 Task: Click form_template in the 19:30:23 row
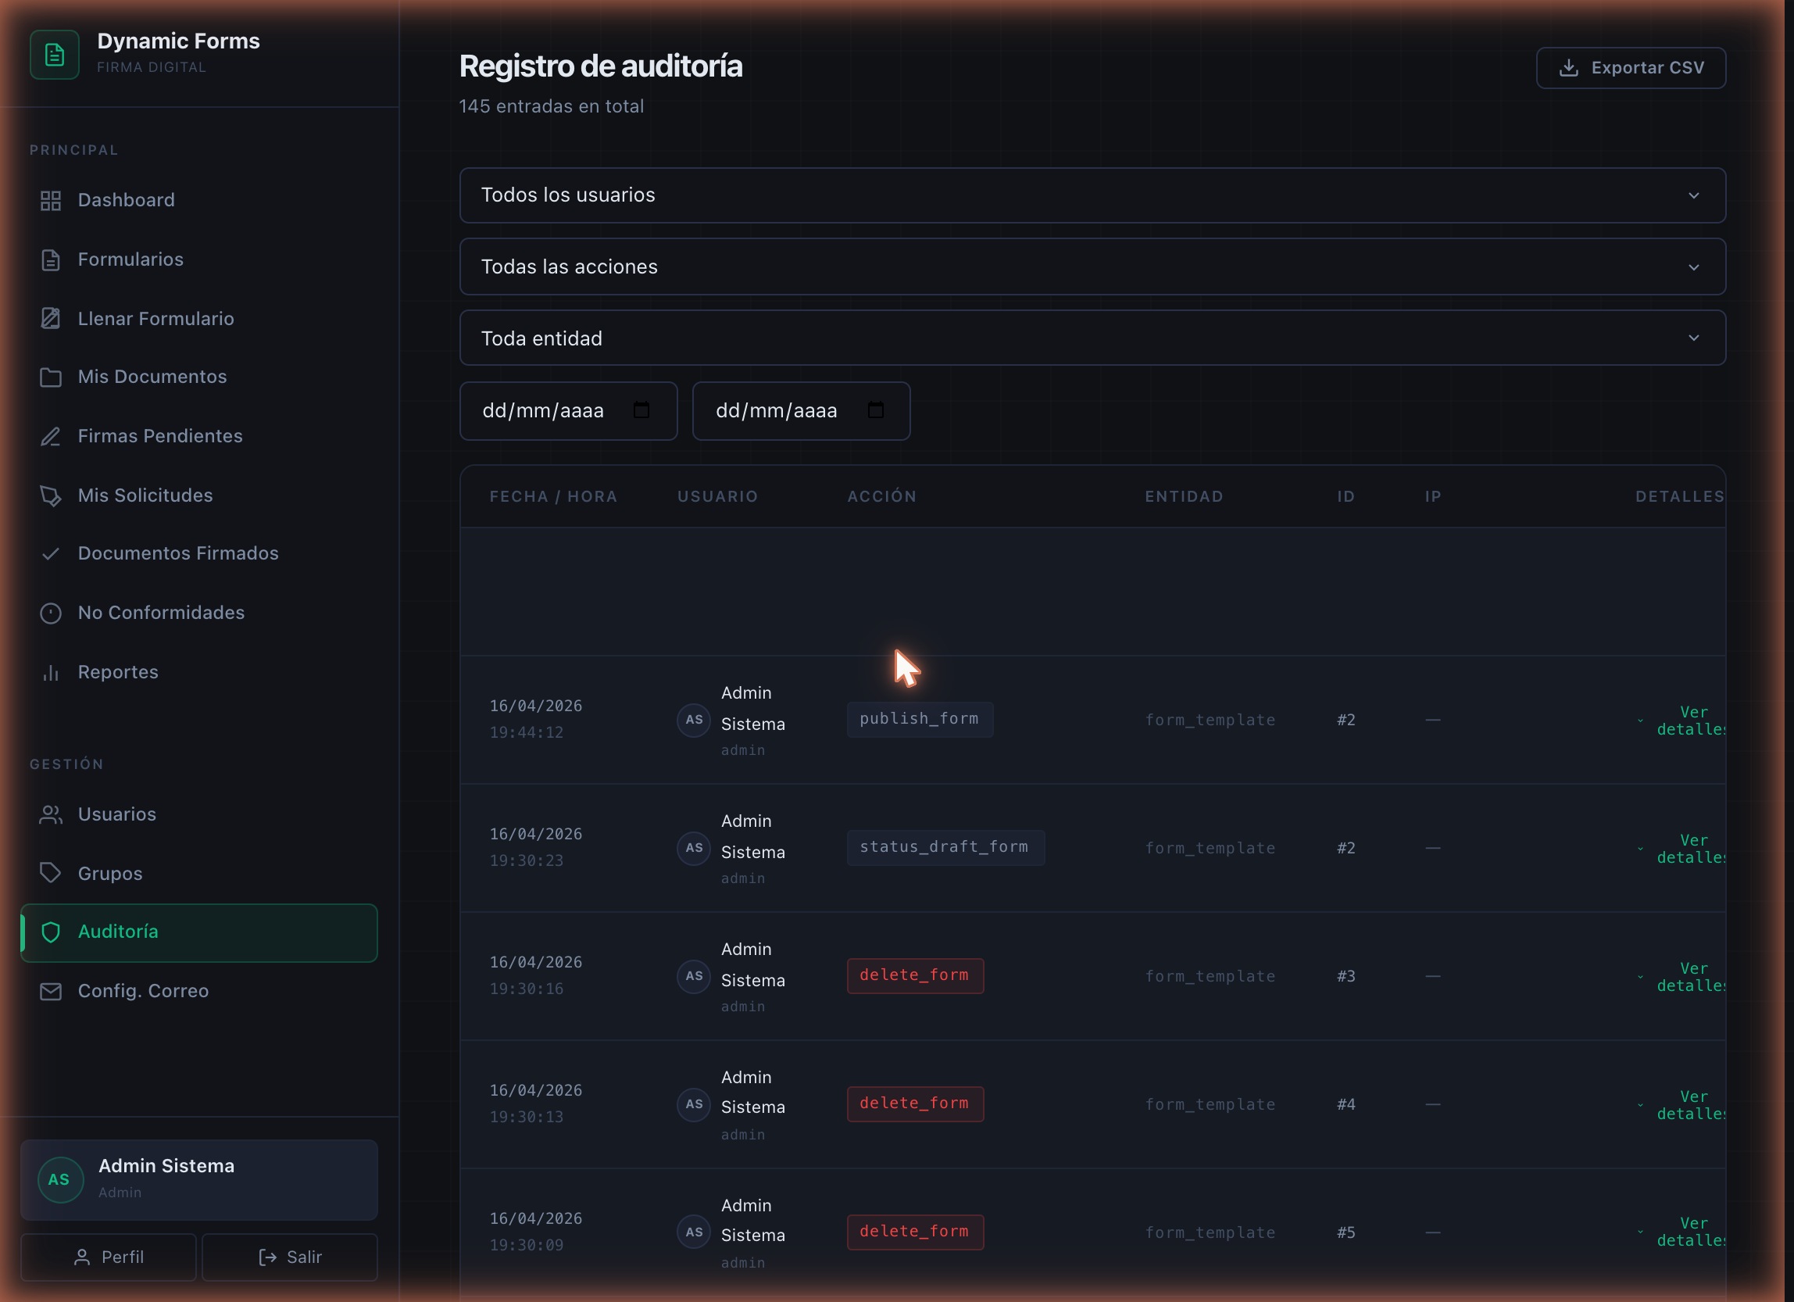pos(1210,848)
